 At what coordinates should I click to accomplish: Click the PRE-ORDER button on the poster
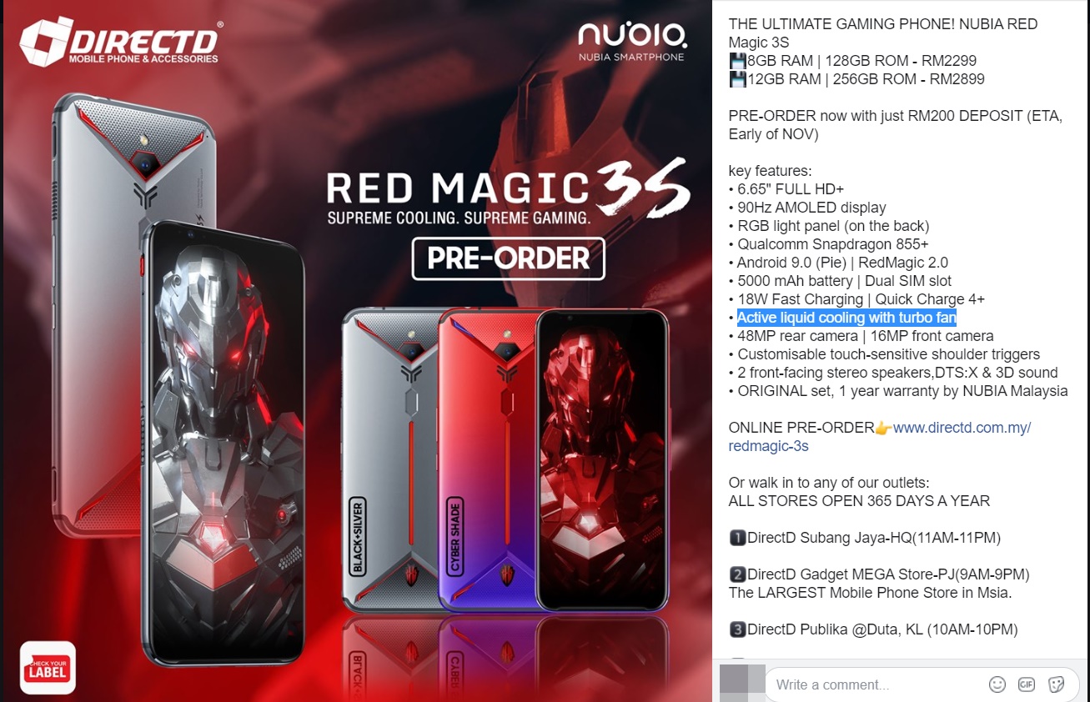(508, 258)
